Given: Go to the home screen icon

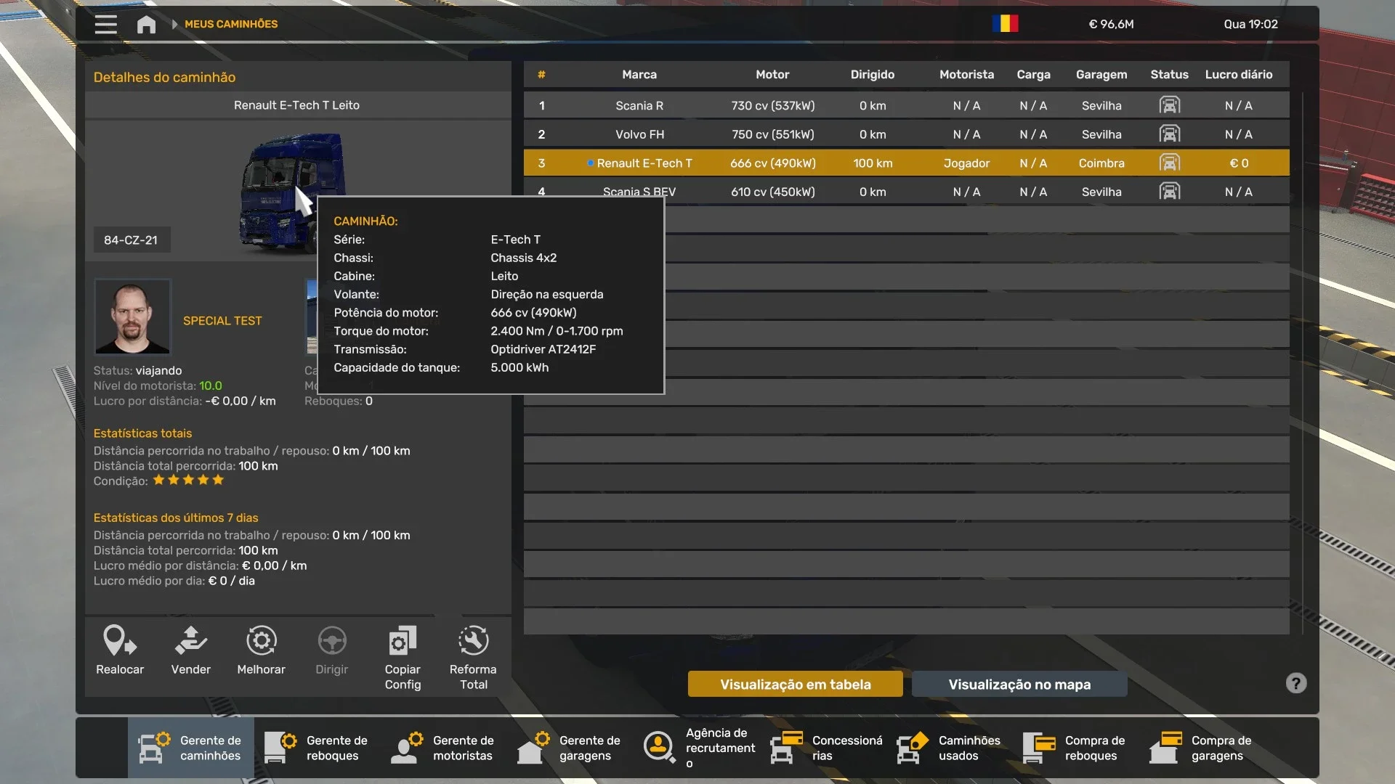Looking at the screenshot, I should click(146, 24).
